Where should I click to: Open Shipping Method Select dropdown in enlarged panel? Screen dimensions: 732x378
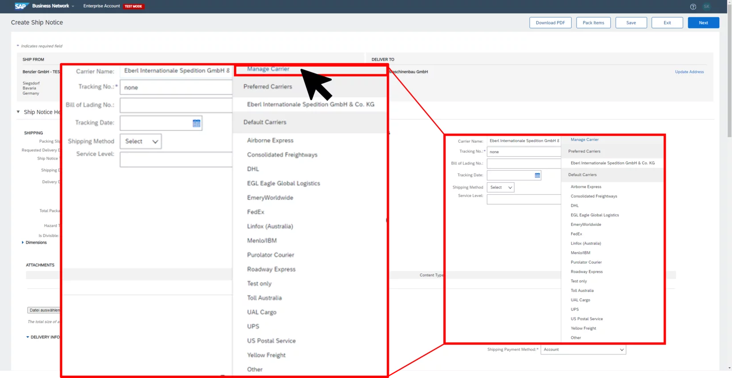coord(141,141)
